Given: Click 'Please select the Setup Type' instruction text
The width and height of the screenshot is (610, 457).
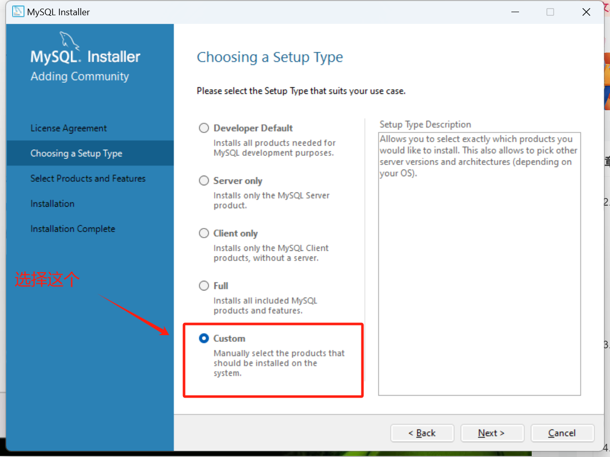Looking at the screenshot, I should [301, 91].
